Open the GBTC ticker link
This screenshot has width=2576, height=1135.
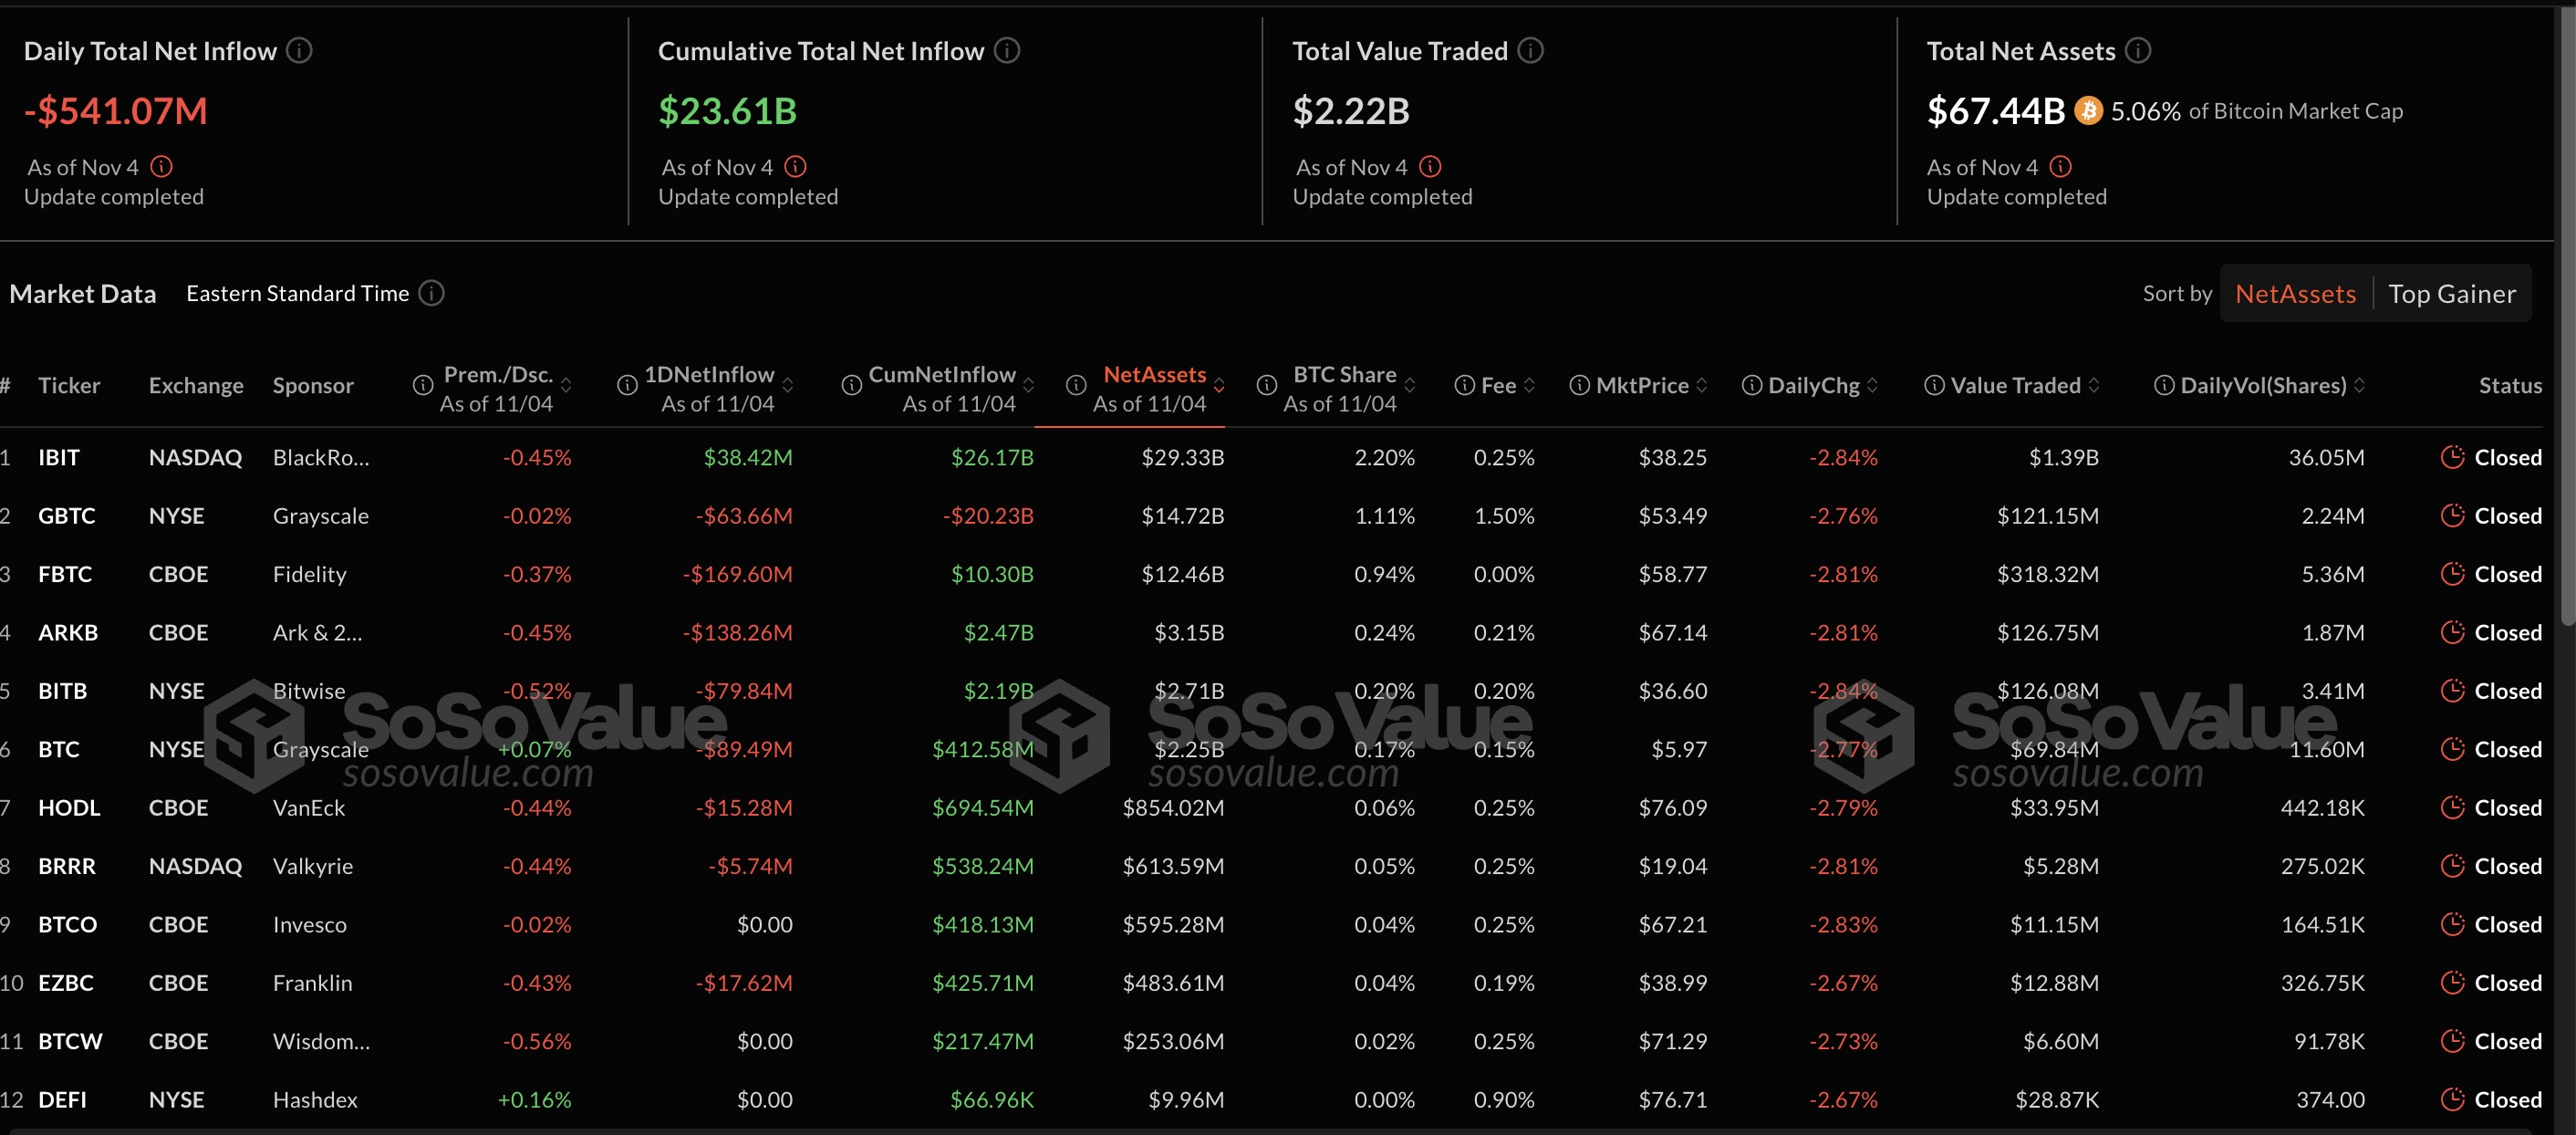coord(66,515)
